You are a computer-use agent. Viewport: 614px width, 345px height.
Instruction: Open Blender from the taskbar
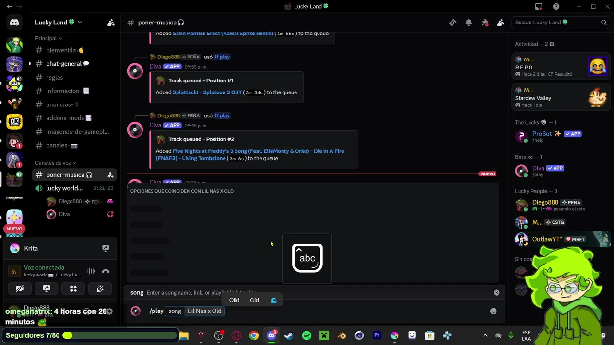pyautogui.click(x=342, y=335)
